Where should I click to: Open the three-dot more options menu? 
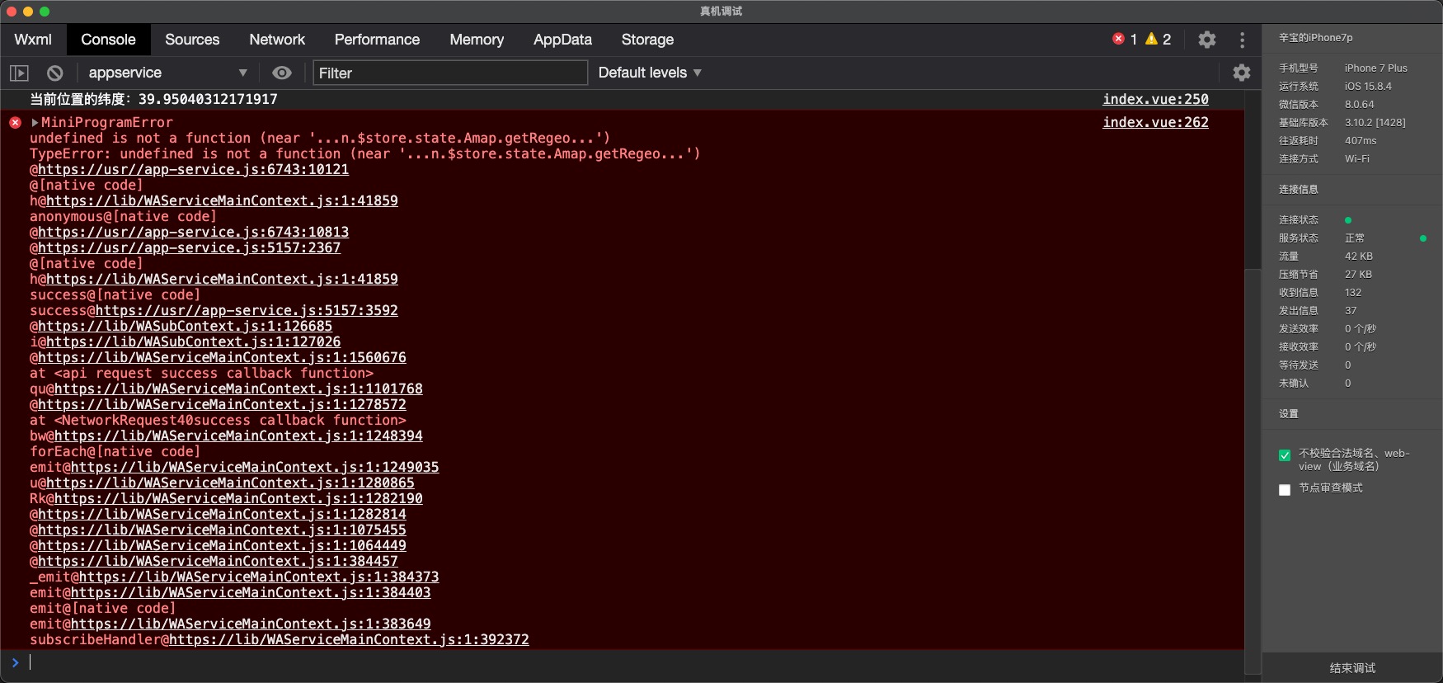pos(1242,40)
